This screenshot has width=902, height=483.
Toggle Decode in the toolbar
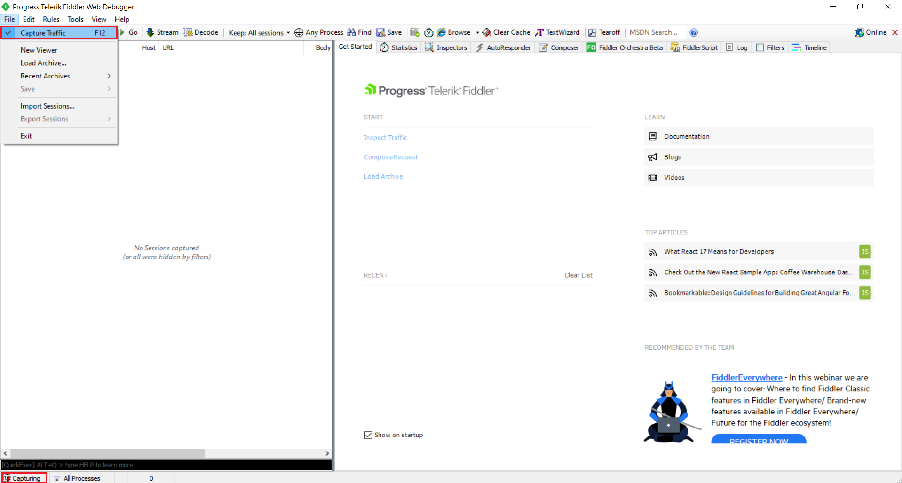[x=201, y=32]
